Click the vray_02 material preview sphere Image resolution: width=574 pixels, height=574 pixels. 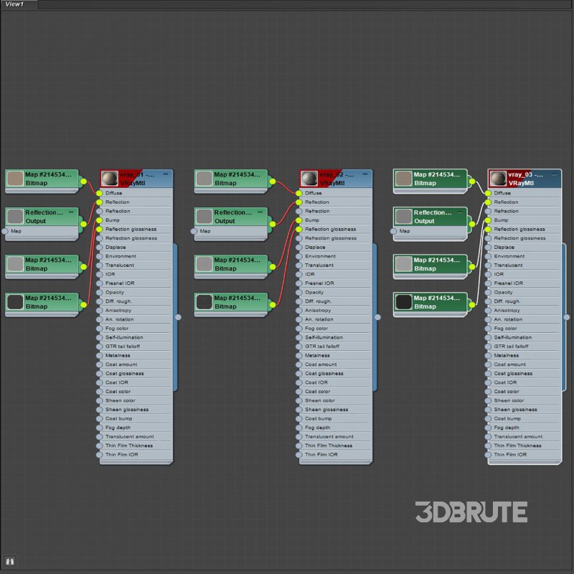pos(309,179)
